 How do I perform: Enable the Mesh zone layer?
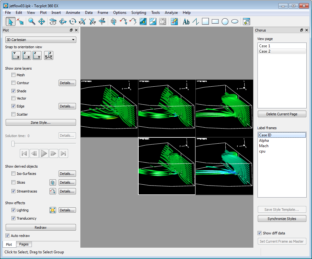click(x=13, y=75)
